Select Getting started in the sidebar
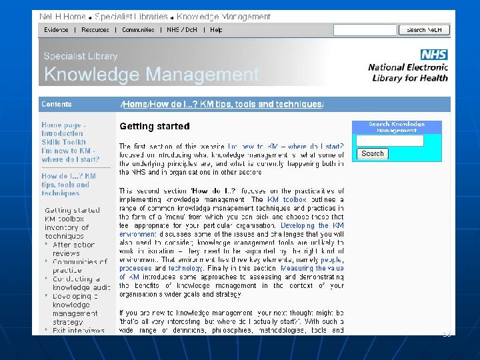 pyautogui.click(x=72, y=210)
